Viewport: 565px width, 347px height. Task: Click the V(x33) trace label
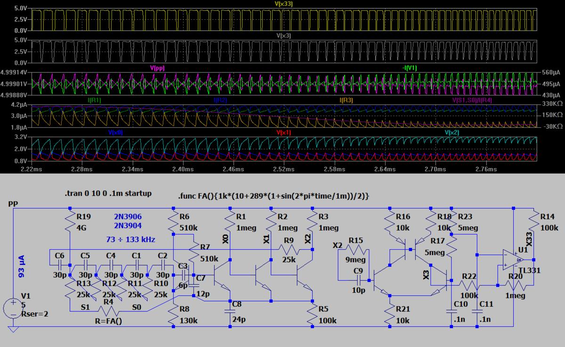[284, 4]
